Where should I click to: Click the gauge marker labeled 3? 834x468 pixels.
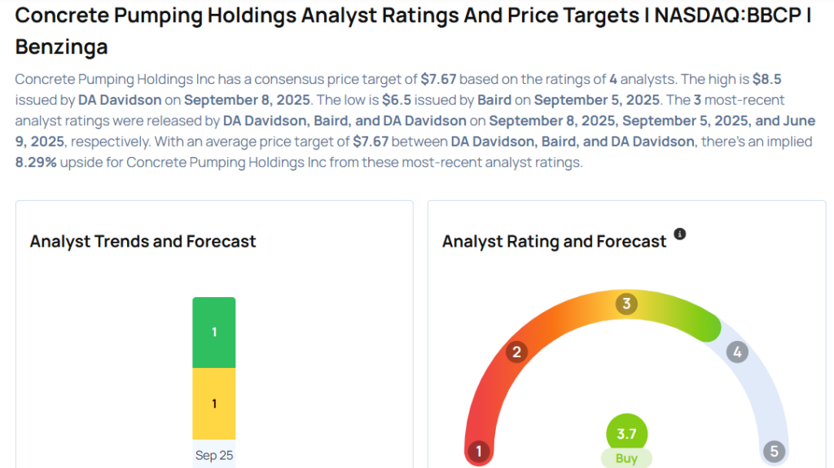(626, 304)
